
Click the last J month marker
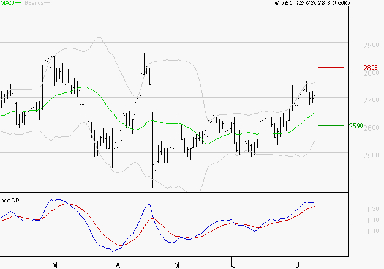pyautogui.click(x=297, y=265)
